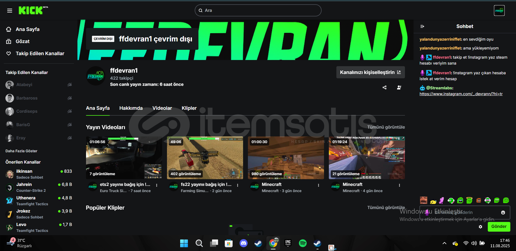The height and width of the screenshot is (251, 516).
Task: Open the hamburger menu icon
Action: tap(10, 10)
